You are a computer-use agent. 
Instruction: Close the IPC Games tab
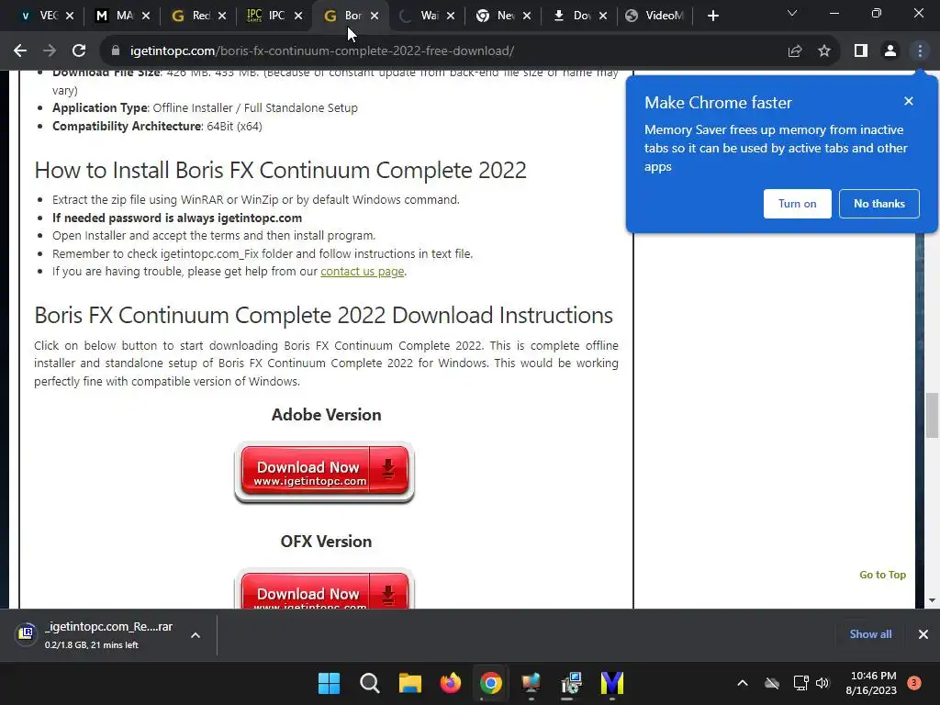[x=298, y=16]
